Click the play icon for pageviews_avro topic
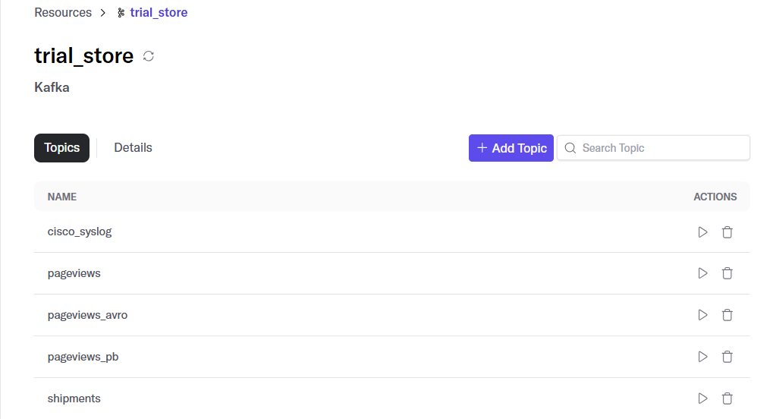 [702, 314]
